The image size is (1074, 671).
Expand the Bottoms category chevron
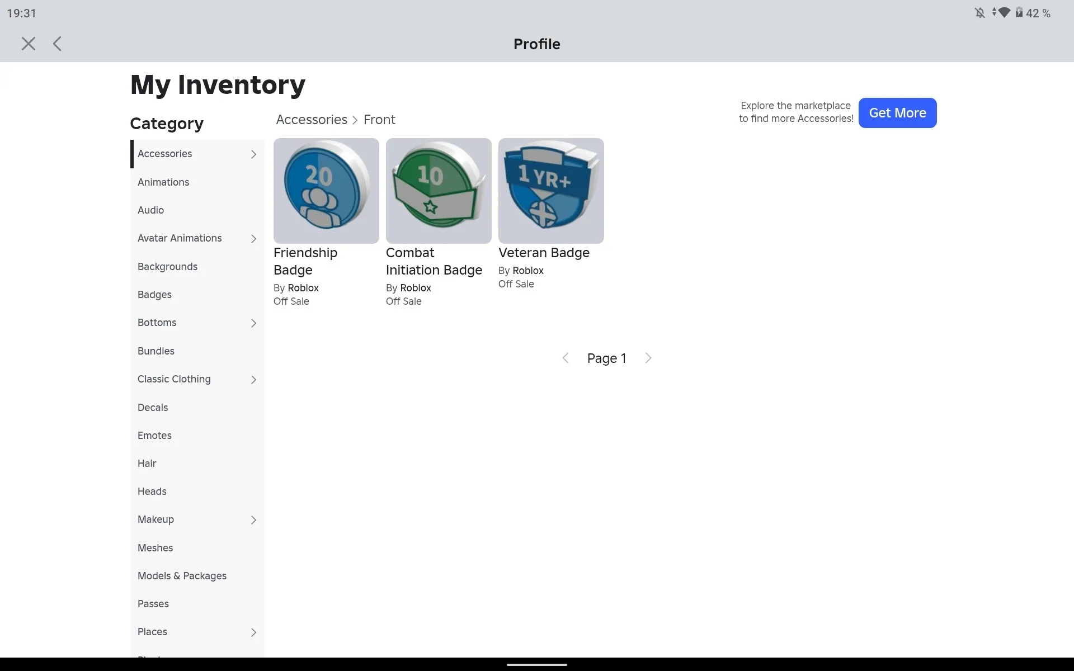click(253, 323)
